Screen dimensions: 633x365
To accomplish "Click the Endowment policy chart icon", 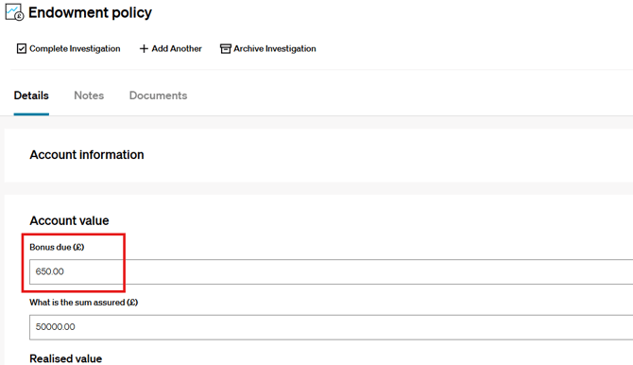I will (x=14, y=12).
